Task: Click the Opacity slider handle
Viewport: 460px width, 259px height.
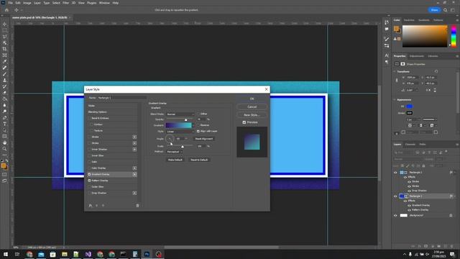Action: coord(185,119)
